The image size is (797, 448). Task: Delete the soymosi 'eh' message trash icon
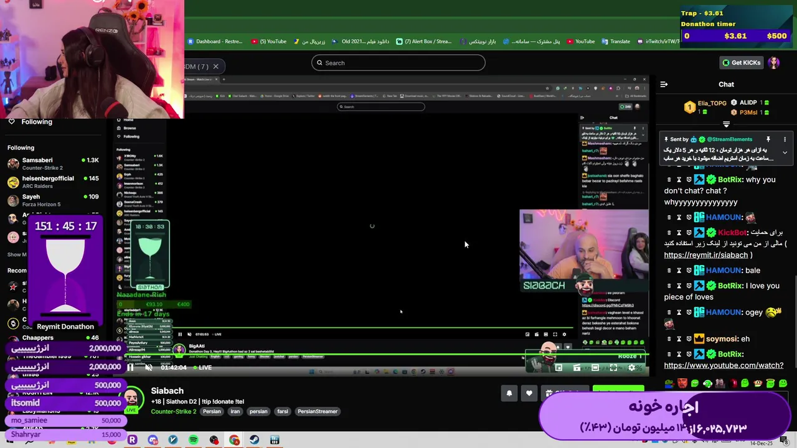pyautogui.click(x=669, y=339)
